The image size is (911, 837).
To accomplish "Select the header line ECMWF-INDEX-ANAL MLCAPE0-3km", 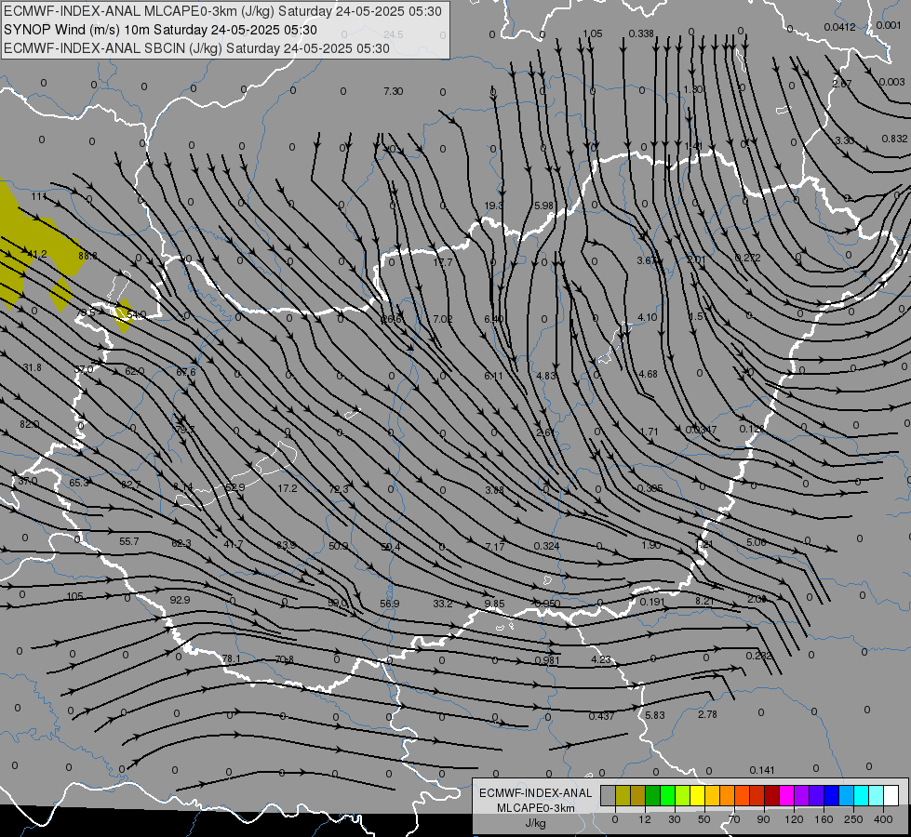I will pyautogui.click(x=222, y=11).
